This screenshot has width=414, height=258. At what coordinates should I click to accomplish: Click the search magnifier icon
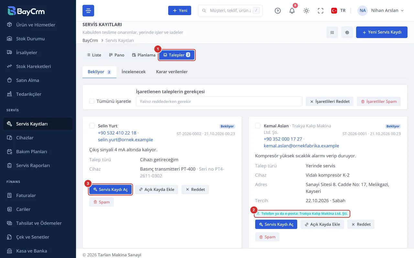204,11
